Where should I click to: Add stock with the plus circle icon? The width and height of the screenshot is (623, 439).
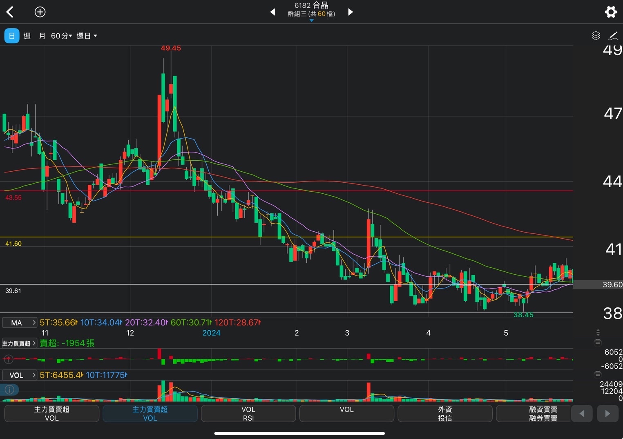[x=40, y=12]
